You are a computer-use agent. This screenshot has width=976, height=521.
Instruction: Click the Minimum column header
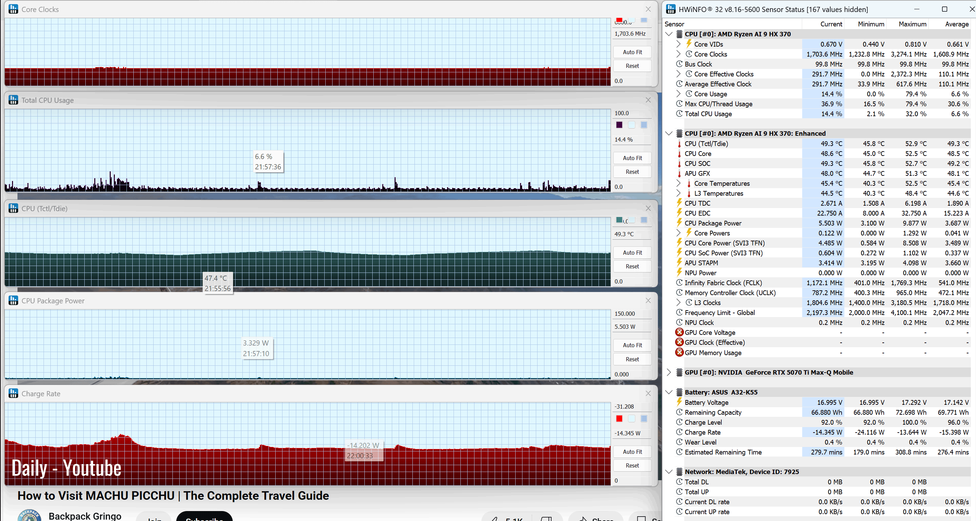click(x=871, y=24)
